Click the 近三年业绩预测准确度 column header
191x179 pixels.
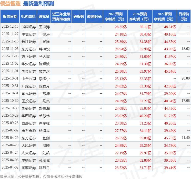(x=61, y=17)
